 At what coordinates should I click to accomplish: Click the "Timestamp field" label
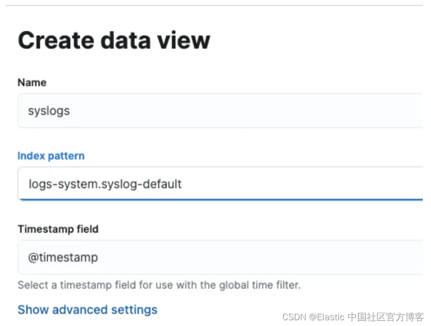pyautogui.click(x=58, y=229)
